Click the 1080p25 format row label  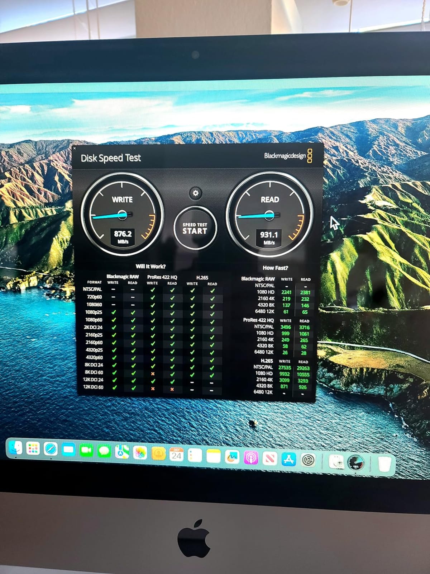coord(94,312)
